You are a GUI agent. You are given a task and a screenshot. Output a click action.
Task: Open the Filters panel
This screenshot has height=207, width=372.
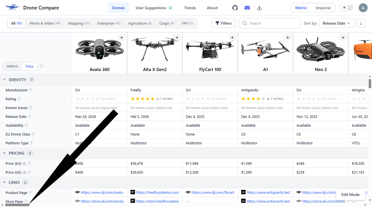pyautogui.click(x=223, y=23)
